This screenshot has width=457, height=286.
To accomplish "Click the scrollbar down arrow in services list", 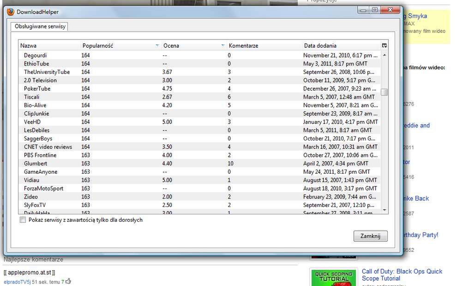I will point(385,210).
